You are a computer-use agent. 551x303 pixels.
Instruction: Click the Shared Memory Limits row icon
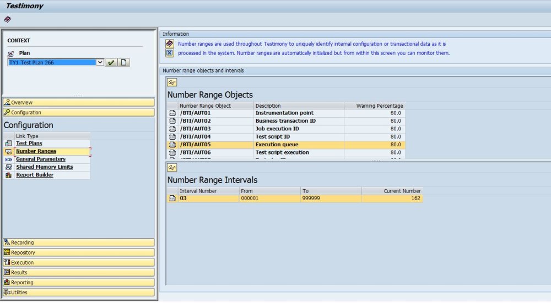[8, 167]
